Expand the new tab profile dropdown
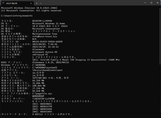 pos(41,3)
